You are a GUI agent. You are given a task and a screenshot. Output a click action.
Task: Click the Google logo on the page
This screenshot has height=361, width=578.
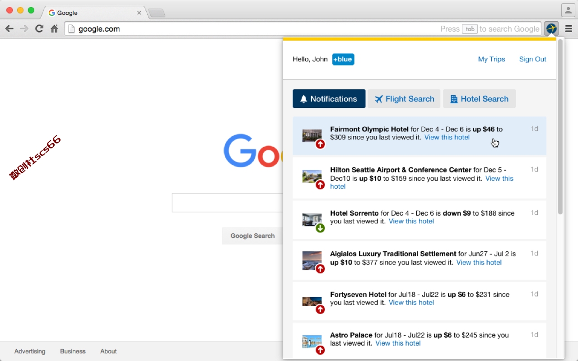(253, 151)
